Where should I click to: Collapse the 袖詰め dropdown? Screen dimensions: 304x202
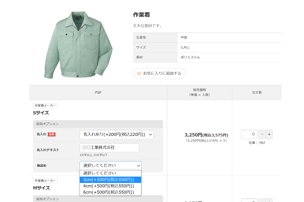point(111,166)
